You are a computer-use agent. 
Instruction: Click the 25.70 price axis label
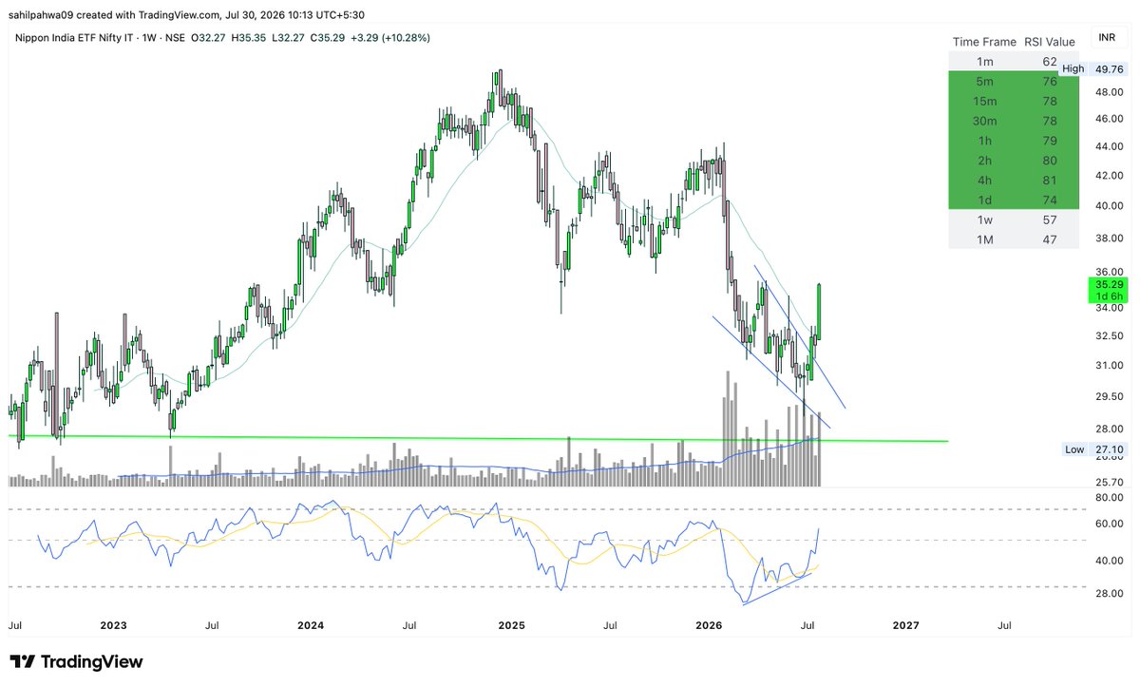tap(1110, 482)
